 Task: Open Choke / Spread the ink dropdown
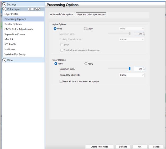(132, 39)
